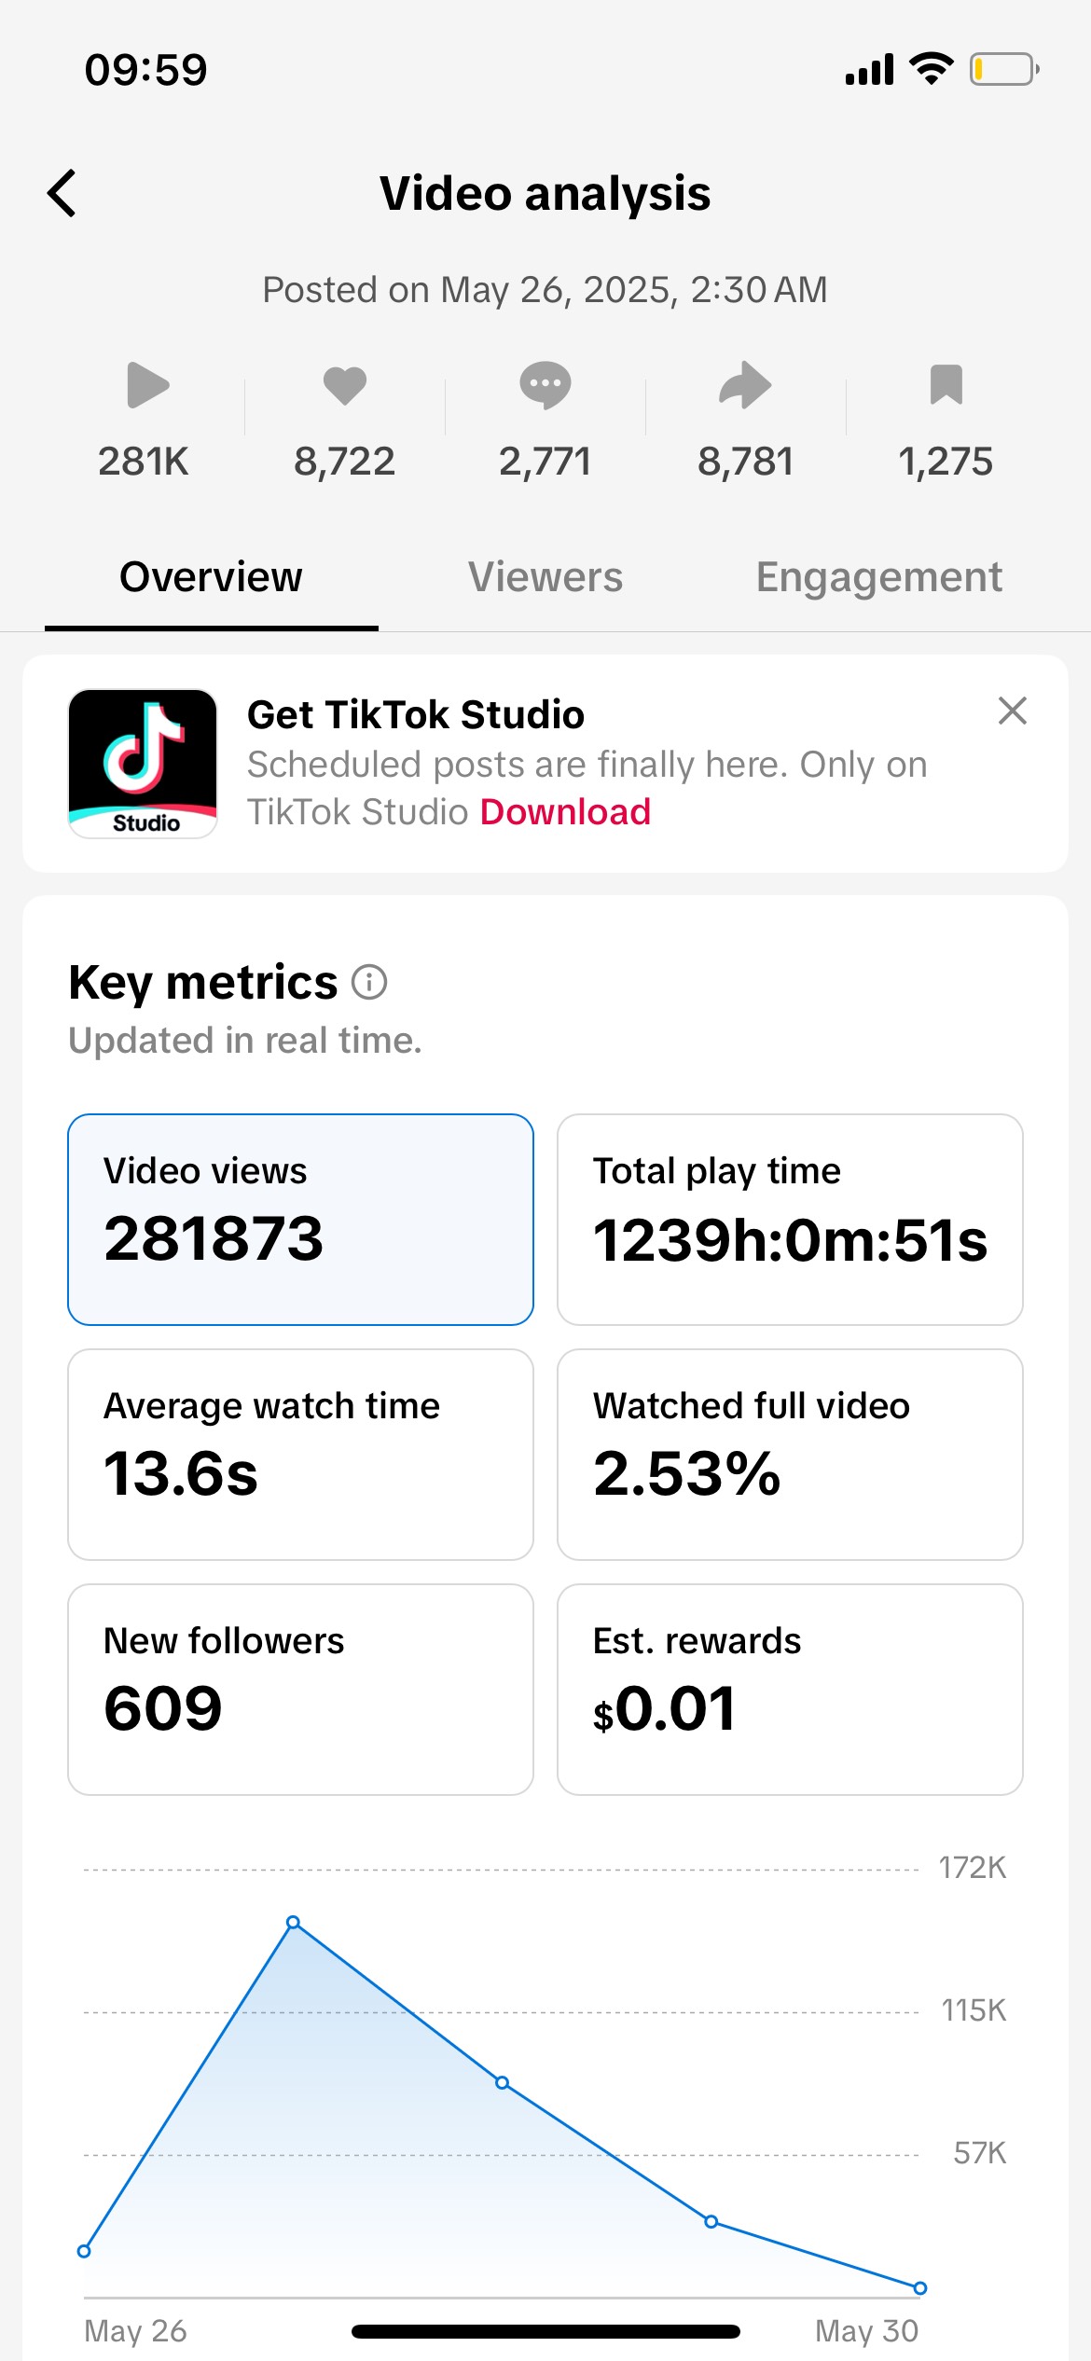Screen dimensions: 1091x2361
Task: Click the Download link
Action: point(565,812)
